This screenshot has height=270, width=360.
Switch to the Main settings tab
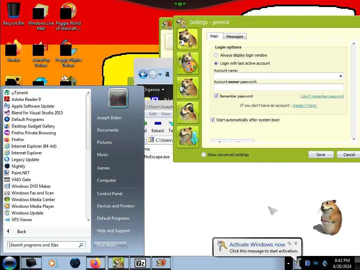[214, 36]
